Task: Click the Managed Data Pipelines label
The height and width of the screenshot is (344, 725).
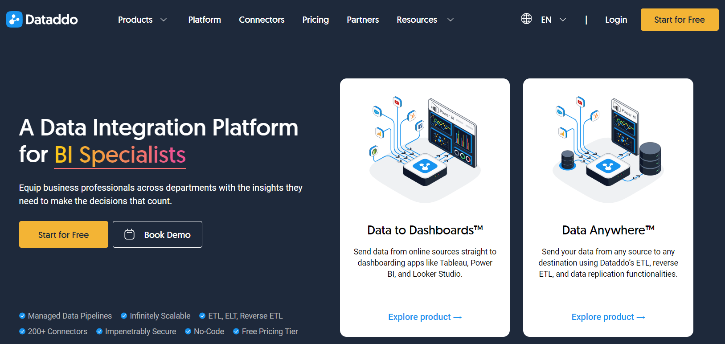Action: coord(70,316)
